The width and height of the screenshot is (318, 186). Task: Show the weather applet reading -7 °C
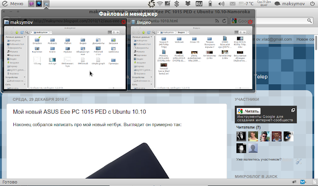pyautogui.click(x=246, y=3)
